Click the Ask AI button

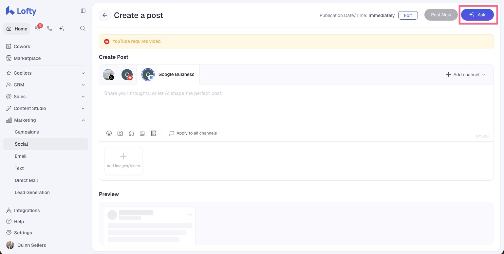tap(477, 15)
